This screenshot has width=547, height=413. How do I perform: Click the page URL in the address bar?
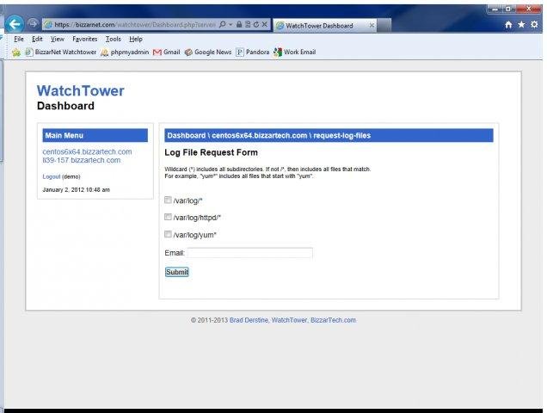pyautogui.click(x=135, y=25)
